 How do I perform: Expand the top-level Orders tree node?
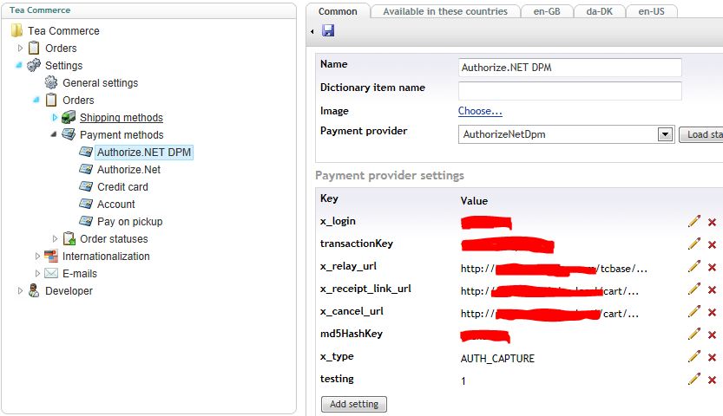(20, 48)
